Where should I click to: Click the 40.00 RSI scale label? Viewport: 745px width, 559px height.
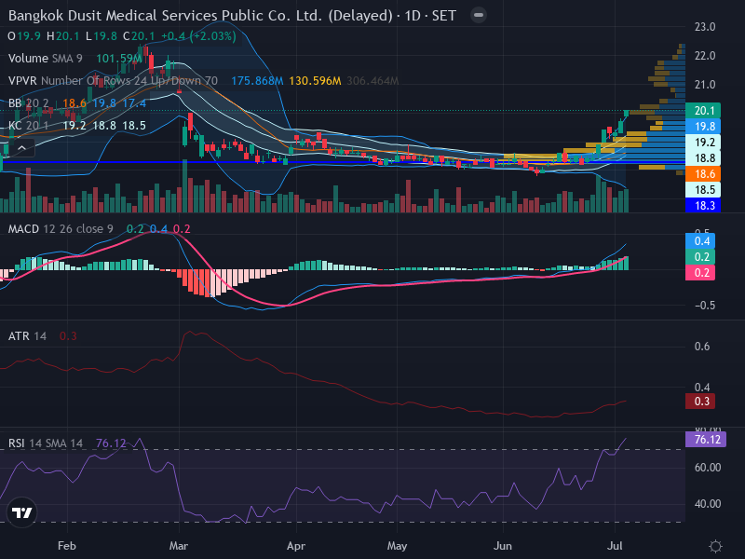coord(708,504)
